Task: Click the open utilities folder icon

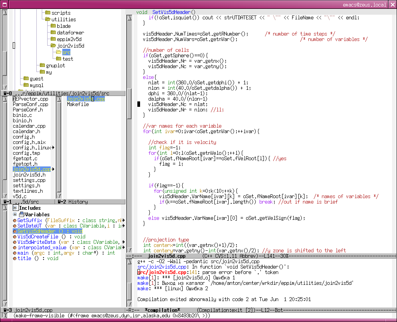Action: click(48, 19)
